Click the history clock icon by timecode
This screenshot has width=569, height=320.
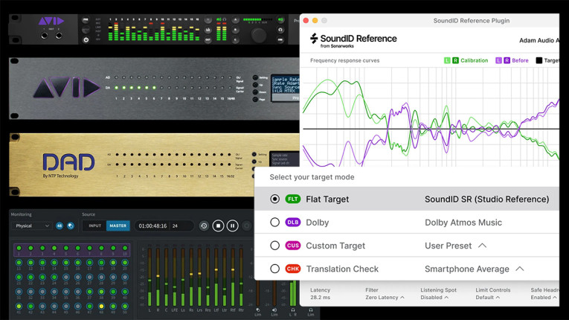(x=204, y=226)
